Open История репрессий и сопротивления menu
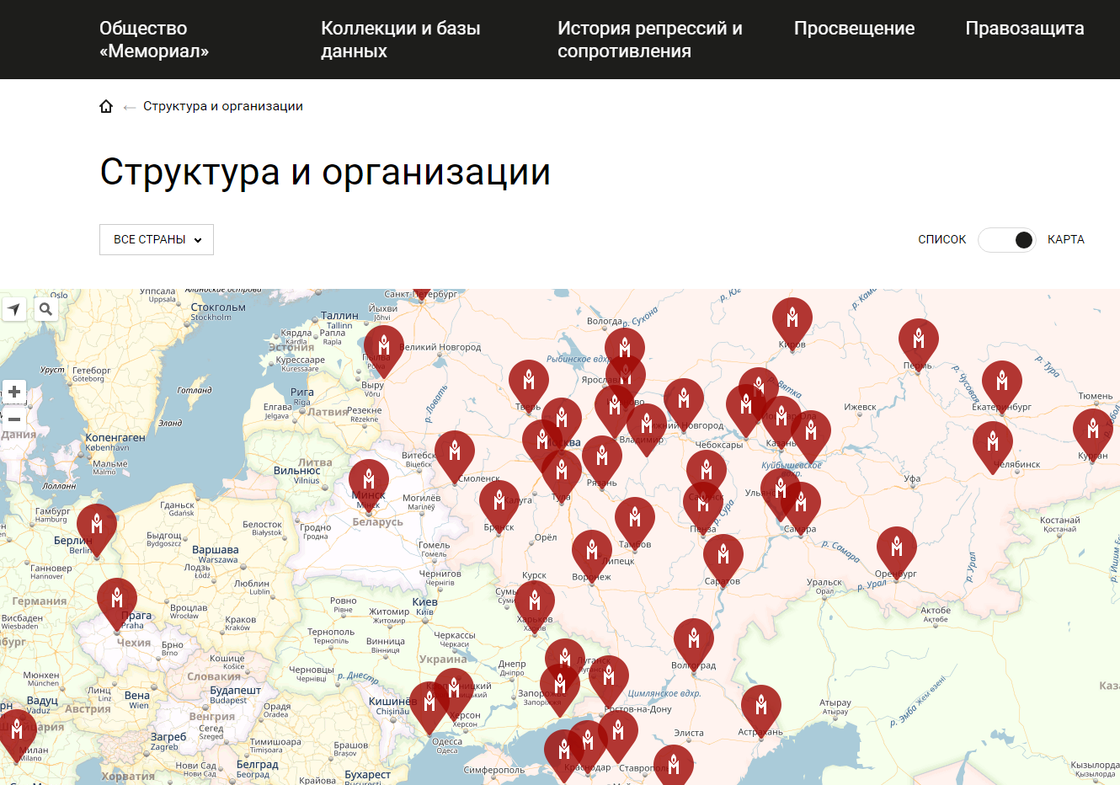 click(650, 40)
